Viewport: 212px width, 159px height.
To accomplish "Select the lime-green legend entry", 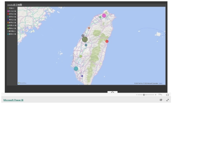I will (12, 28).
